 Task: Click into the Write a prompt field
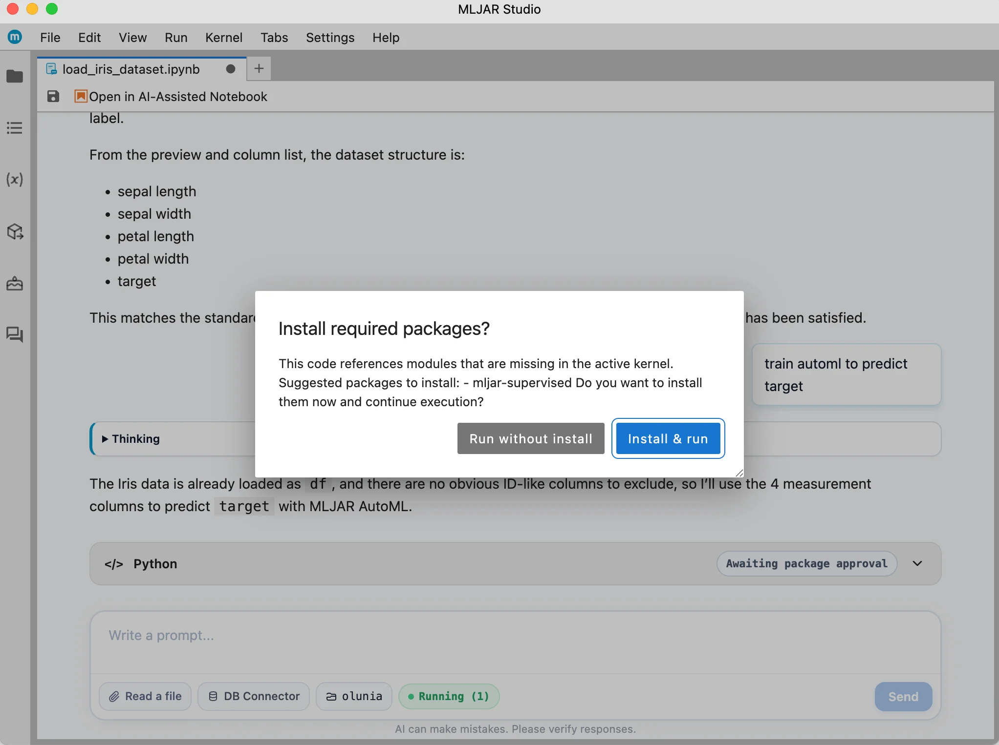515,642
